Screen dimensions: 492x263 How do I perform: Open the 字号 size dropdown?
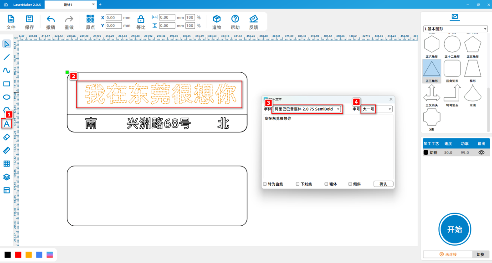click(389, 109)
